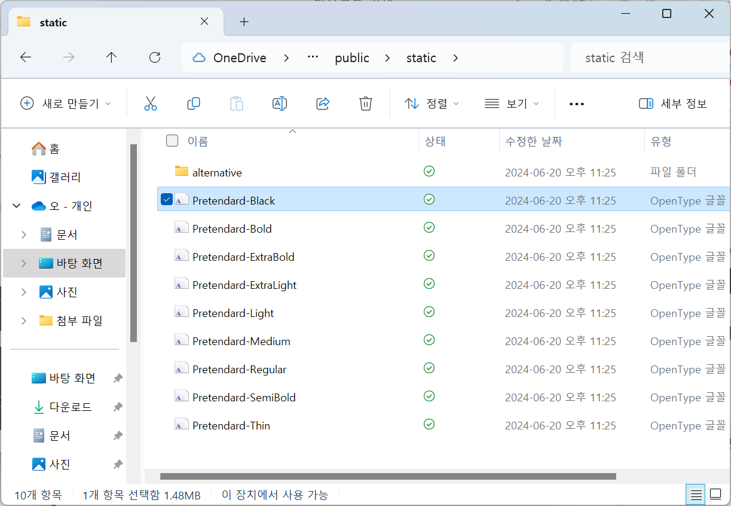
Task: Click the static 검색 search box
Action: [x=650, y=57]
